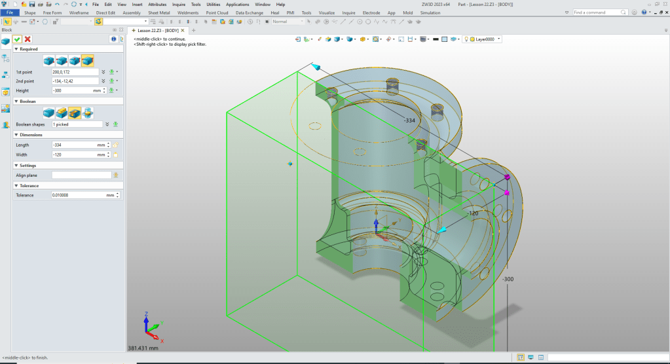Image resolution: width=670 pixels, height=364 pixels.
Task: Open the Sheet Metal ribbon tab
Action: pos(158,12)
